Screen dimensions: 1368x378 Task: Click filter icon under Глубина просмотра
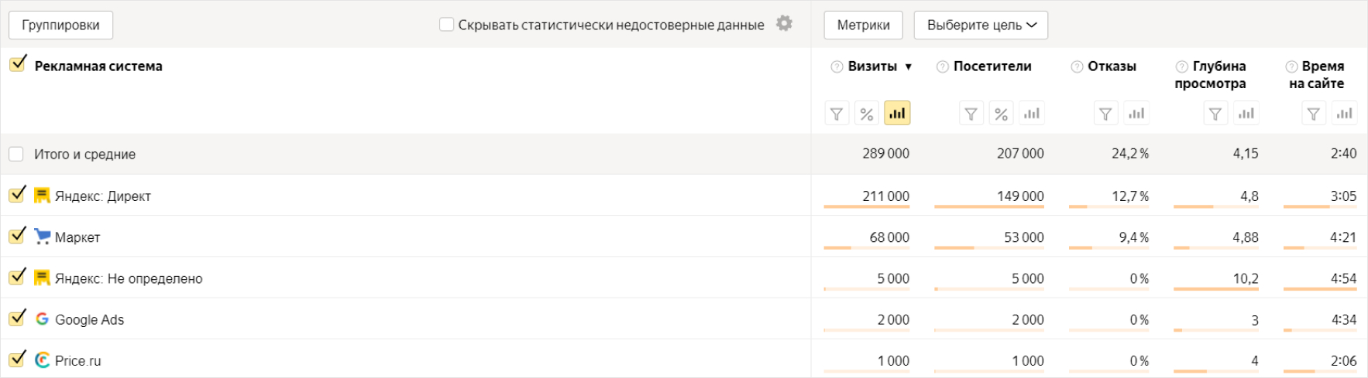pos(1215,114)
